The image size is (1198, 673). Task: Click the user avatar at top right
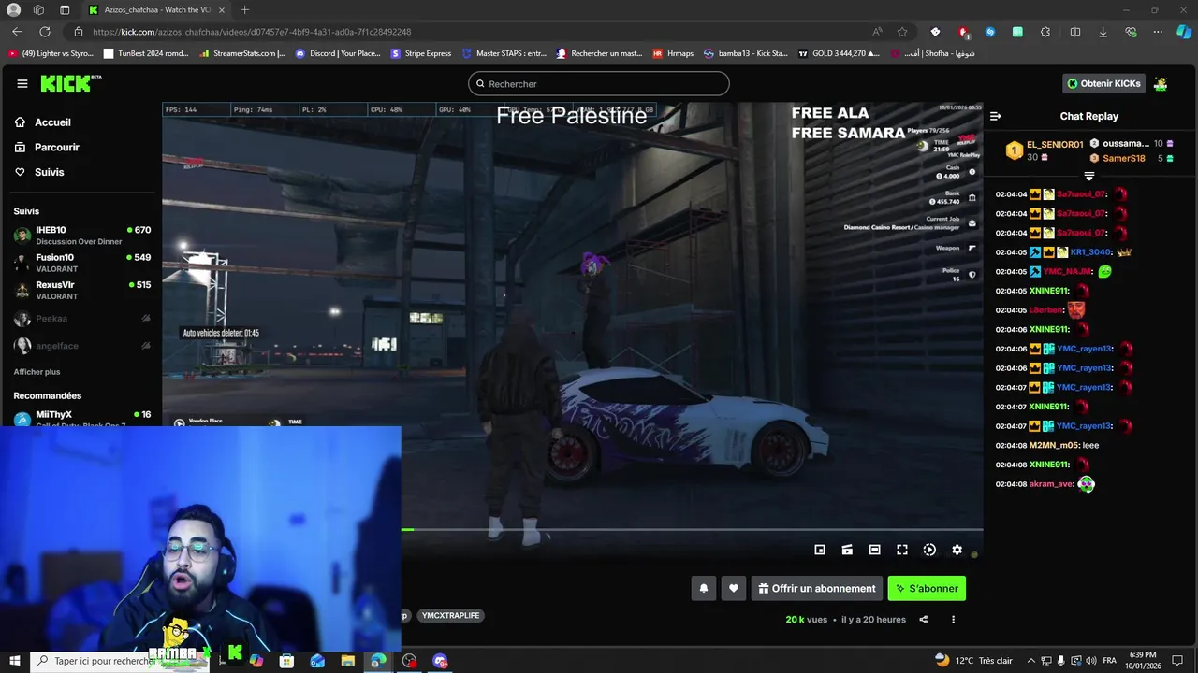tap(1161, 83)
